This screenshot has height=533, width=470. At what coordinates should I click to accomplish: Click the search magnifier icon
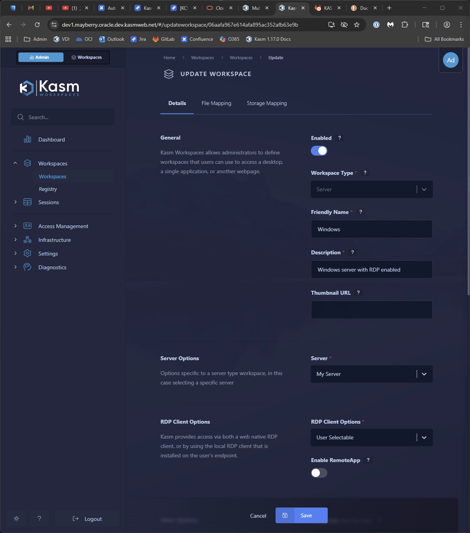click(21, 117)
